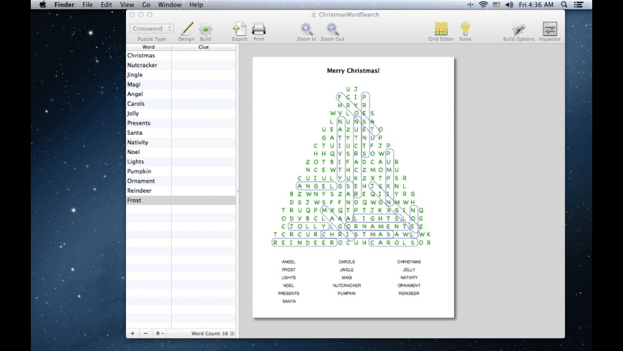Select the word Nutcracker in the list
This screenshot has height=351, width=623.
point(143,65)
